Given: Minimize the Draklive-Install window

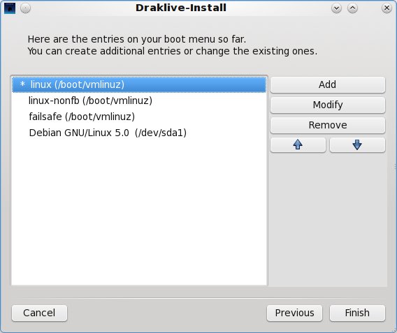Looking at the screenshot, I should coord(336,8).
